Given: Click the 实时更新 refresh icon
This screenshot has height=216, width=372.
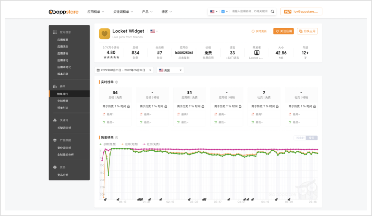Looking at the screenshot, I should (x=253, y=31).
